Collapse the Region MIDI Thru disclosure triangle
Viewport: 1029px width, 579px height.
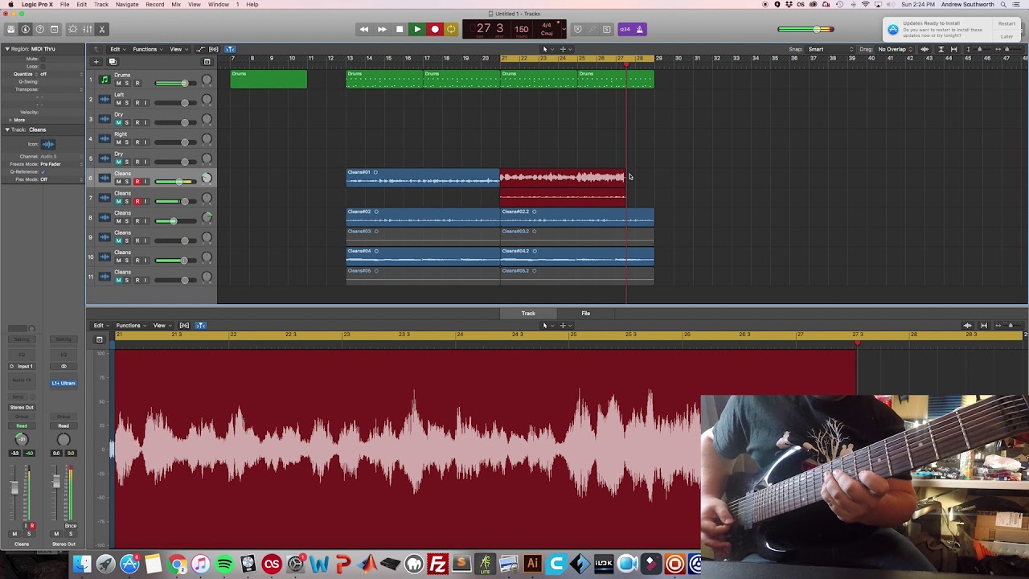[8, 49]
